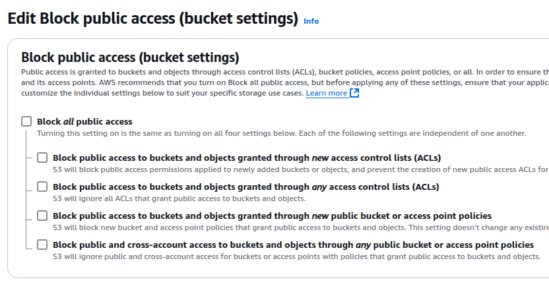Screen dimensions: 549x294
Task: Click the 'Block all public access' label text
Action: point(84,122)
